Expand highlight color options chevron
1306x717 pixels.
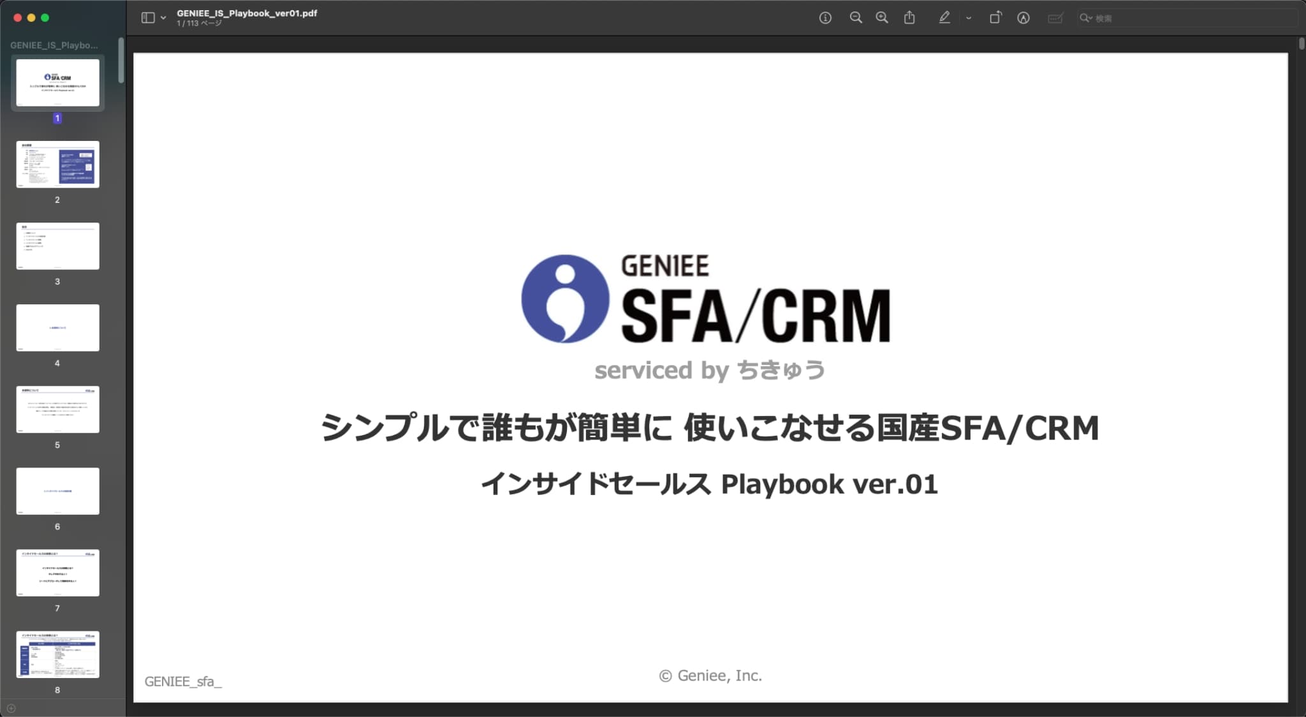coord(969,18)
